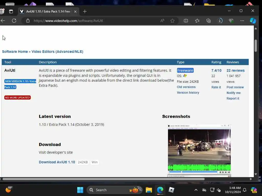
Task: Open Copilot preview in taskbar
Action: [254, 190]
